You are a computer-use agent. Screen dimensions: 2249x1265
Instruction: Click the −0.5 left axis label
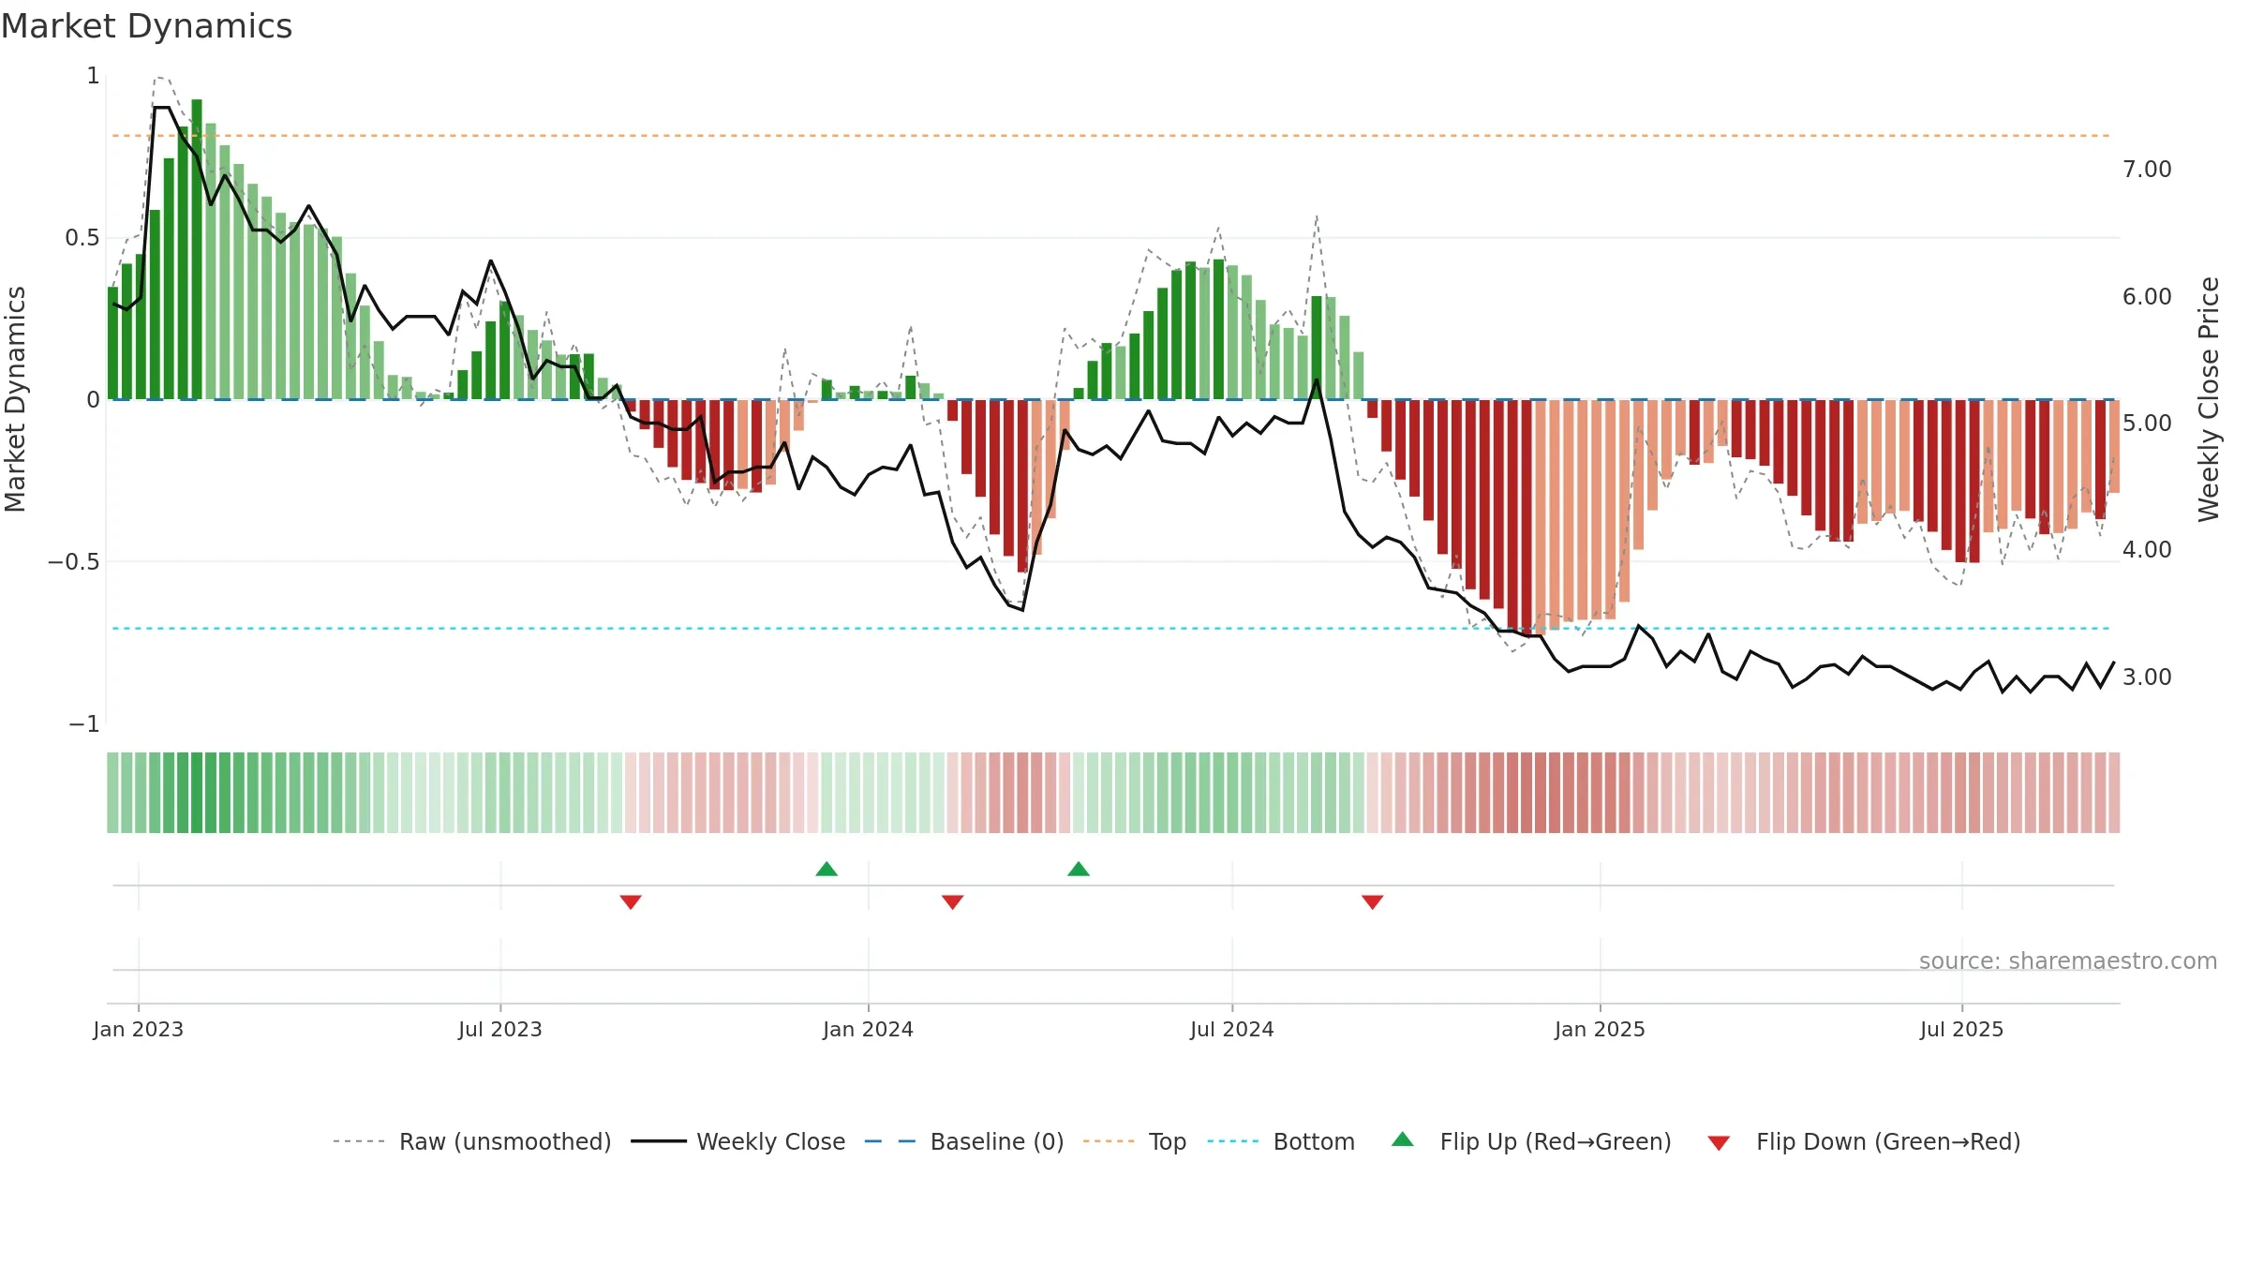coord(74,562)
